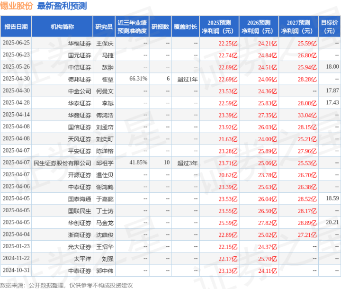
Task: Click analyst name 刘强
Action: [108, 259]
